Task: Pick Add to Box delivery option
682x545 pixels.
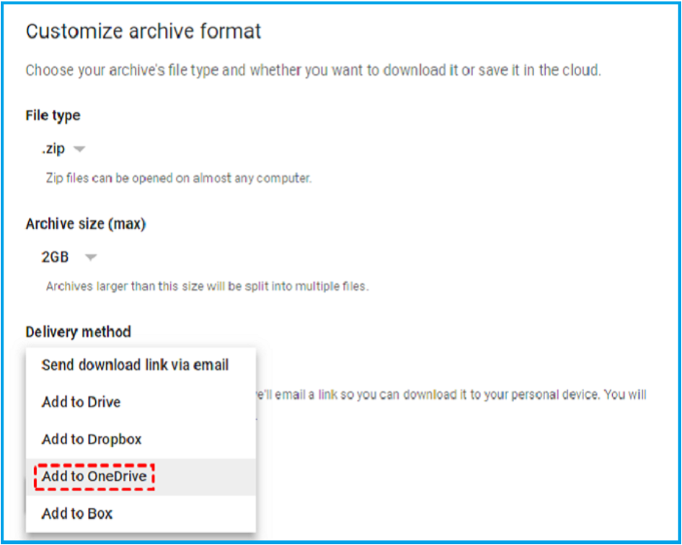Action: [x=141, y=514]
